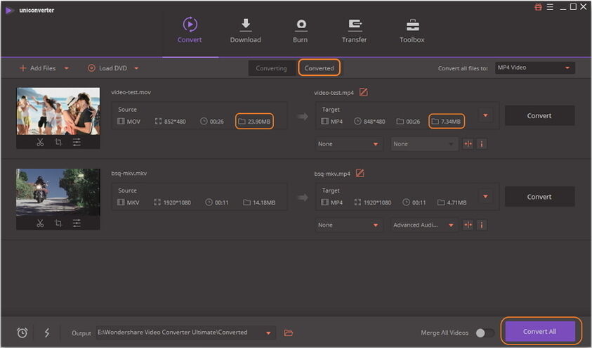The height and width of the screenshot is (348, 592).
Task: Click the Convert All button
Action: [x=539, y=331]
